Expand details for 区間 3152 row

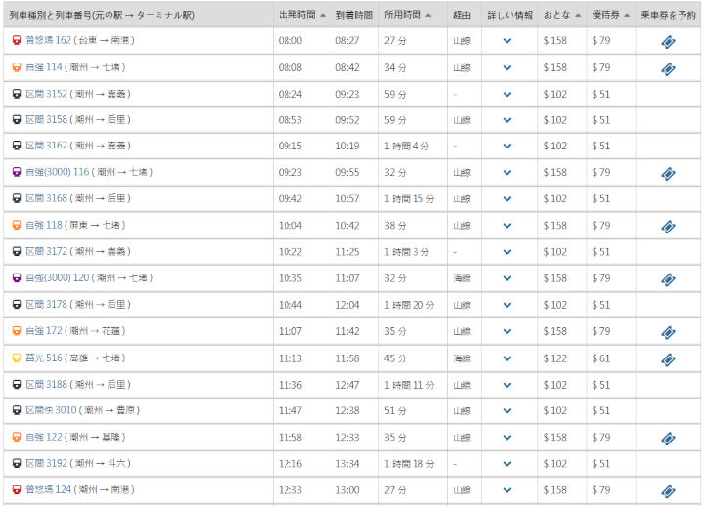(507, 94)
